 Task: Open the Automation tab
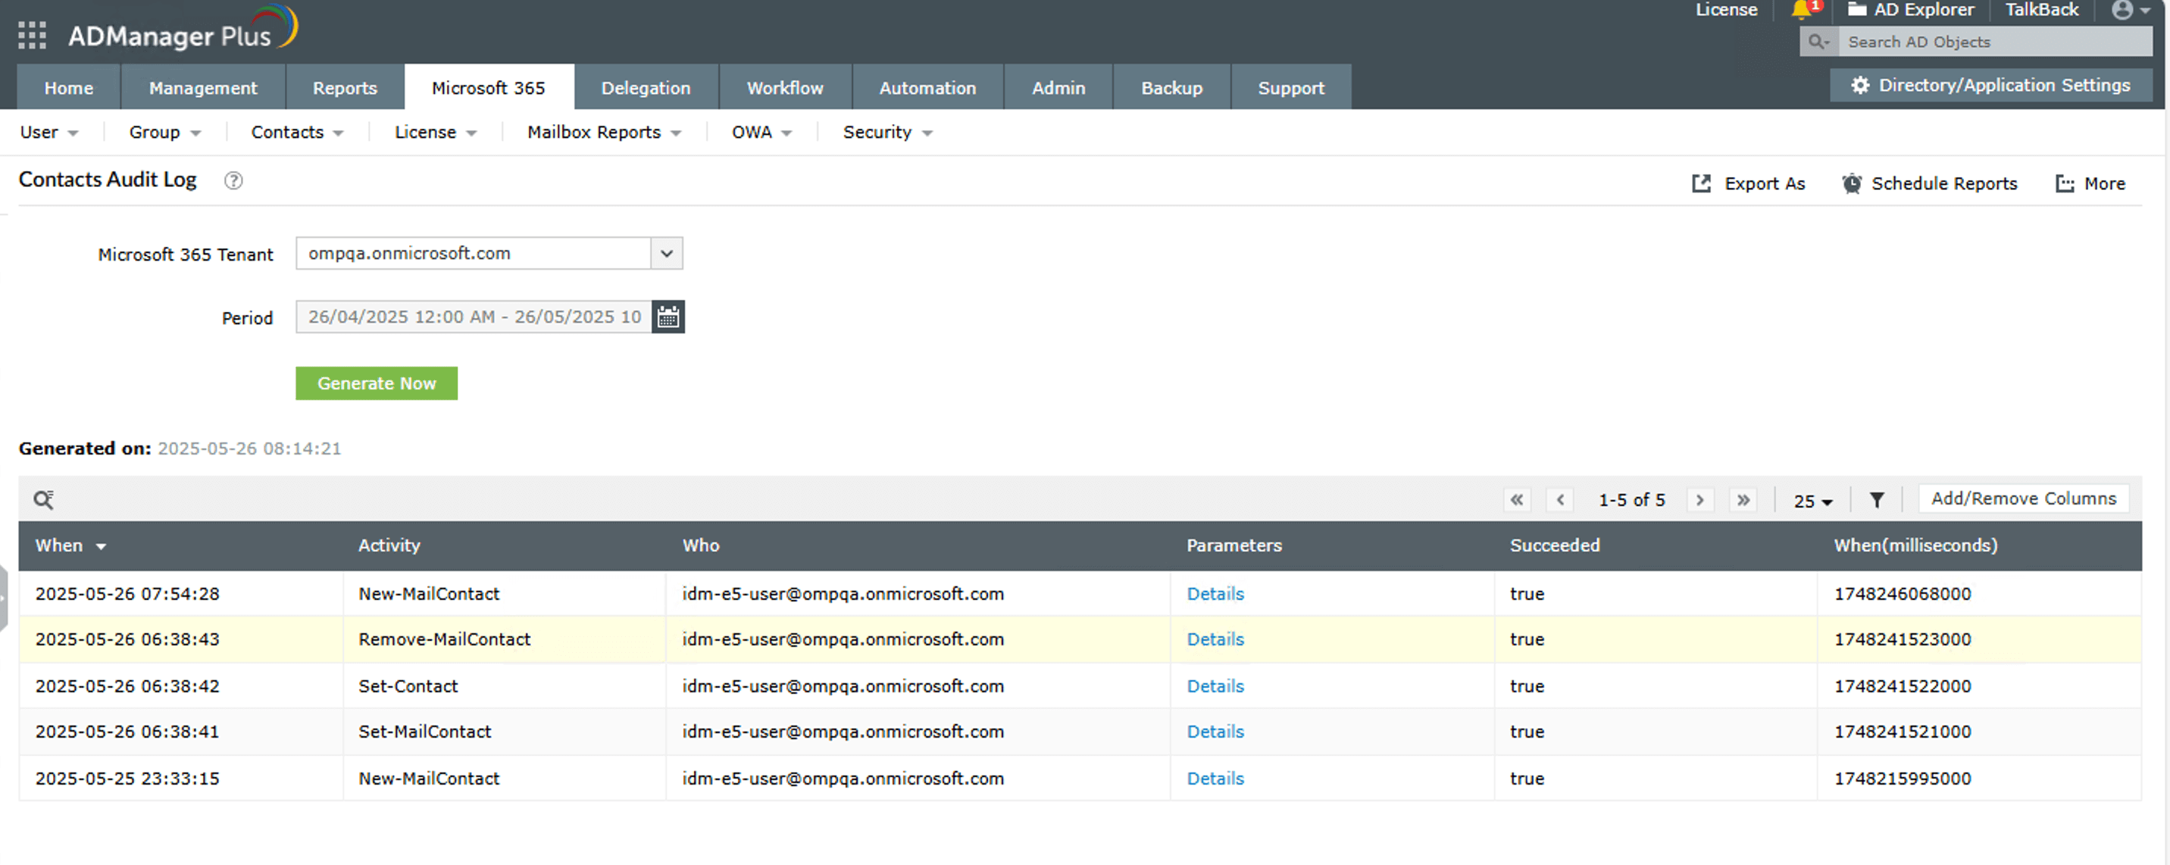(x=927, y=88)
